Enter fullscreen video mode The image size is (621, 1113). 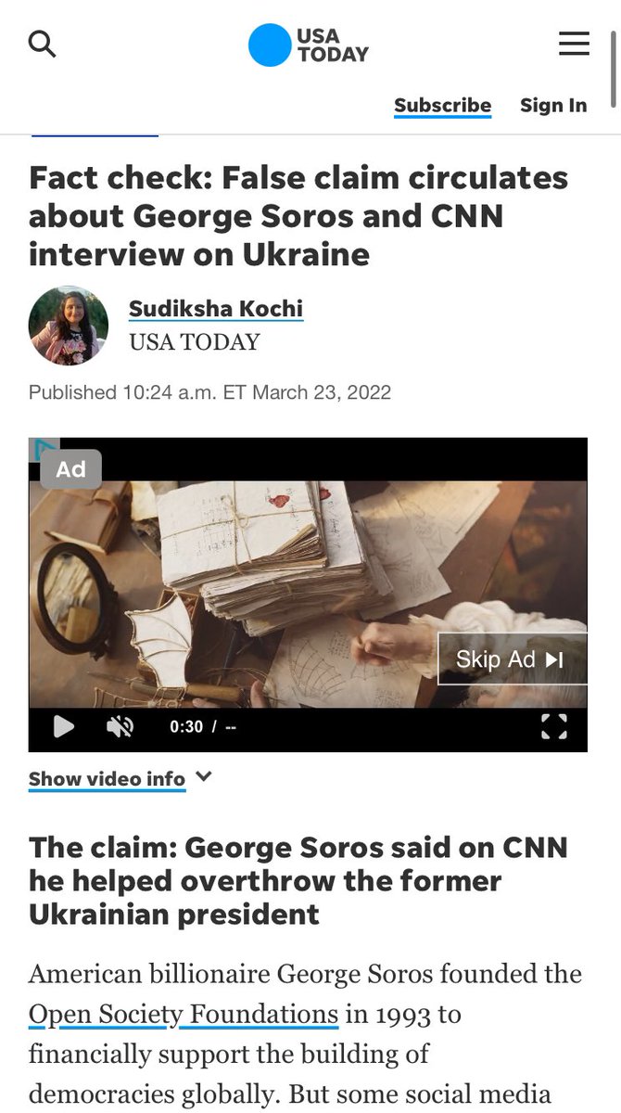pos(553,726)
